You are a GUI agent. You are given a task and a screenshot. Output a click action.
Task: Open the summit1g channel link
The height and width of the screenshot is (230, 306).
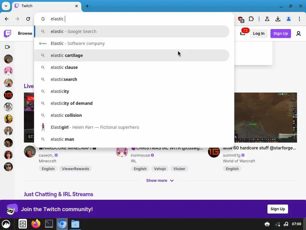(x=232, y=155)
